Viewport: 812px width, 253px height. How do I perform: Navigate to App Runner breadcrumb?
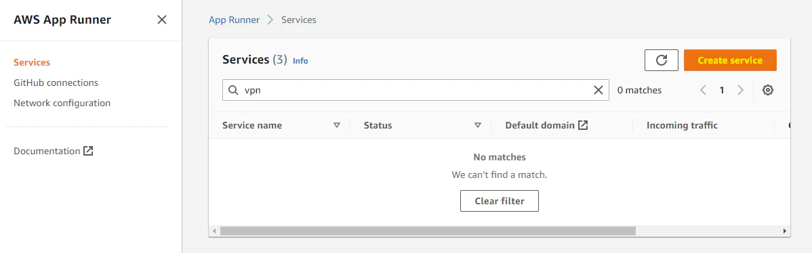(x=234, y=20)
